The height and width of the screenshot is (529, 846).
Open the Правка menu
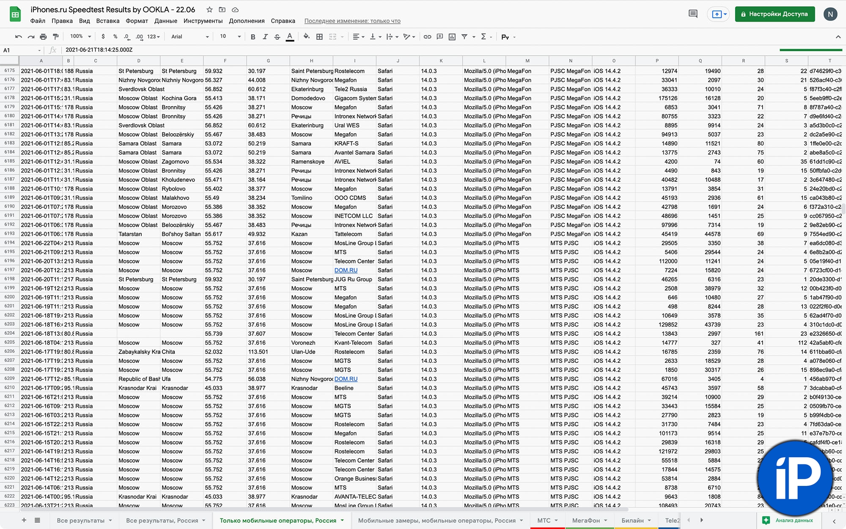tap(62, 21)
